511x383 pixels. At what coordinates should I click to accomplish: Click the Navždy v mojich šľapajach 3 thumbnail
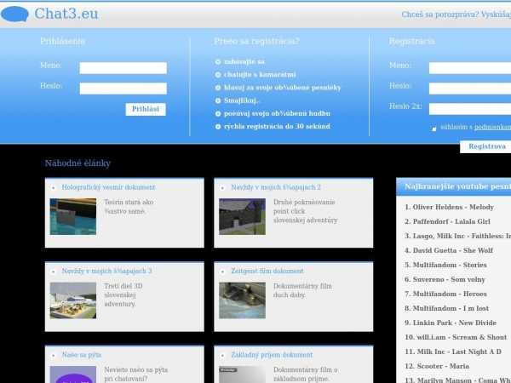coord(72,300)
